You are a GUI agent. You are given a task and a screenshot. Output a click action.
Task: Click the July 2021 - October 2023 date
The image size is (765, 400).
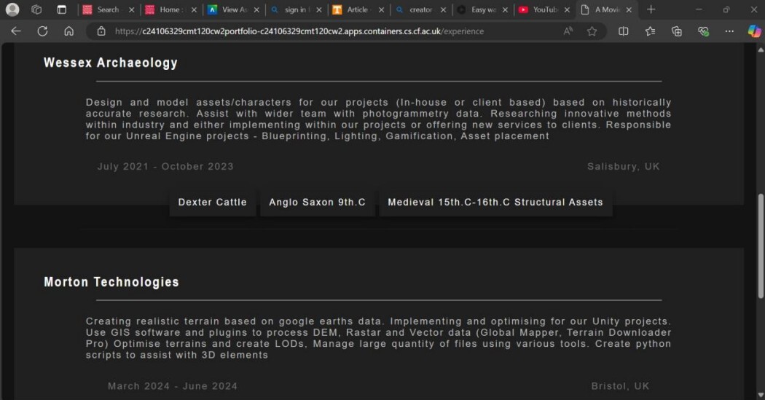click(x=165, y=166)
